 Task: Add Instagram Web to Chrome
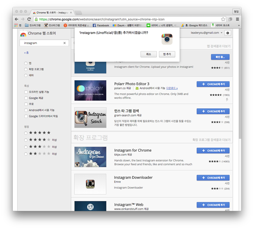213,205
